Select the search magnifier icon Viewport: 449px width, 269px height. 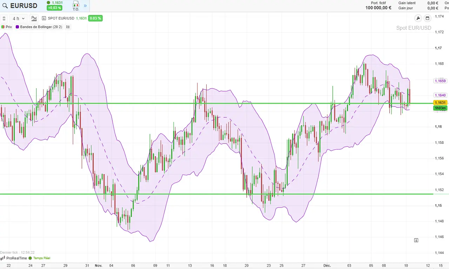(x=5, y=5)
